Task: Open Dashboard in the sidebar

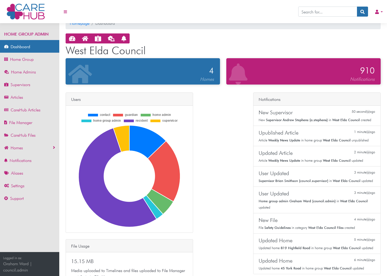Action: (x=30, y=47)
